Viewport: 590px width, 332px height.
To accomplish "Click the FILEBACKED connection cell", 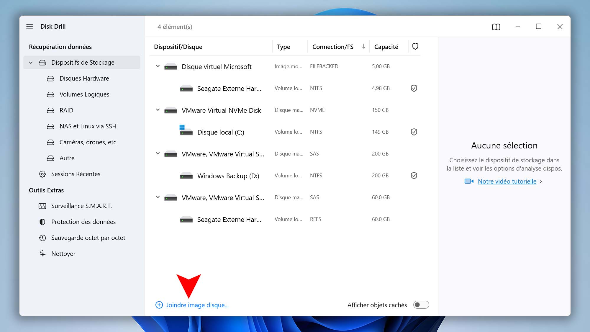I will (324, 66).
